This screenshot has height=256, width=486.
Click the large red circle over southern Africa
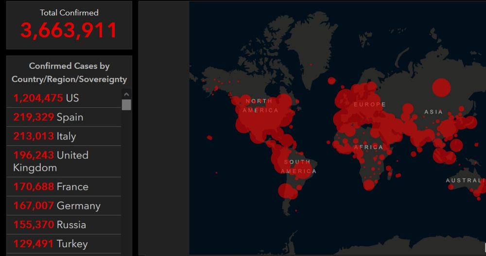369,185
